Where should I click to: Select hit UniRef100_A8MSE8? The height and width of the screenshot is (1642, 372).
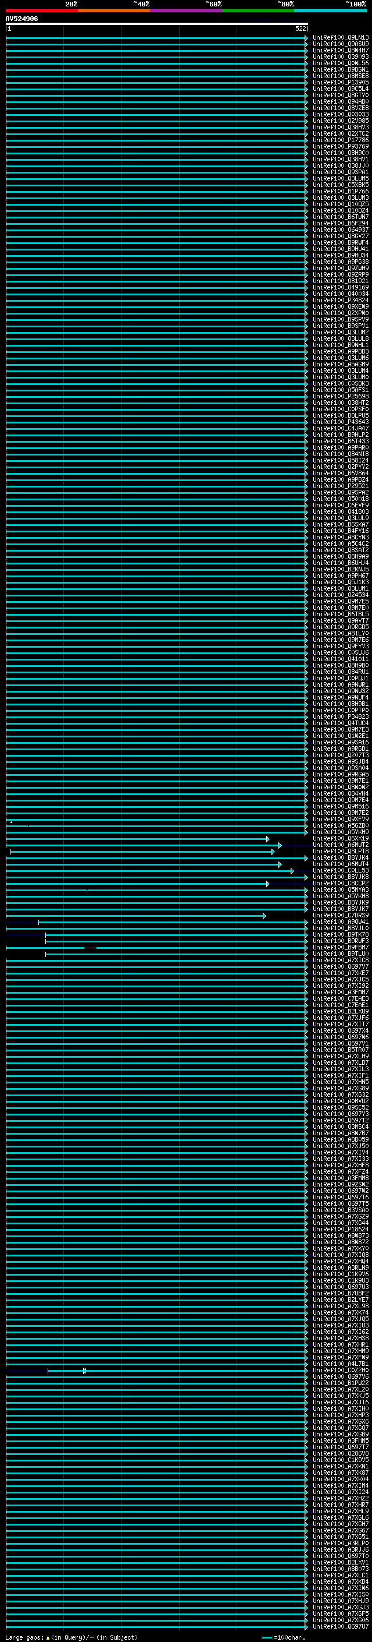341,76
